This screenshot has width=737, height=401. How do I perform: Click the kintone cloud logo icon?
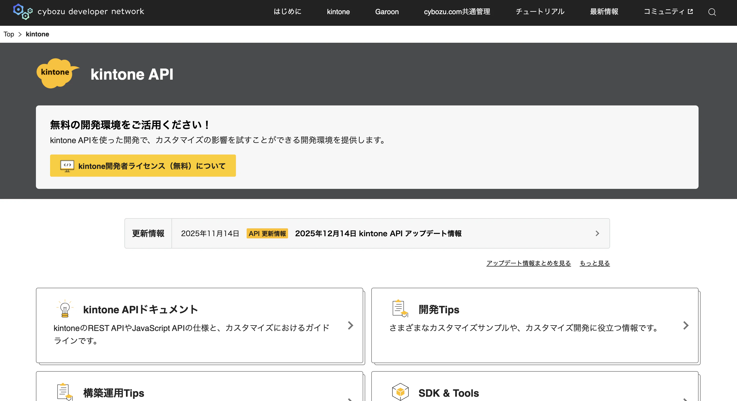[x=57, y=73]
